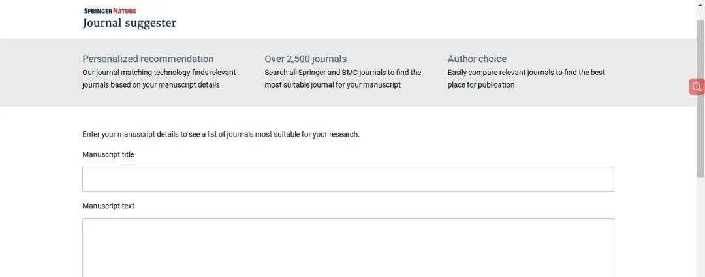Click the red magnifier search icon
This screenshot has width=705, height=277.
(697, 87)
